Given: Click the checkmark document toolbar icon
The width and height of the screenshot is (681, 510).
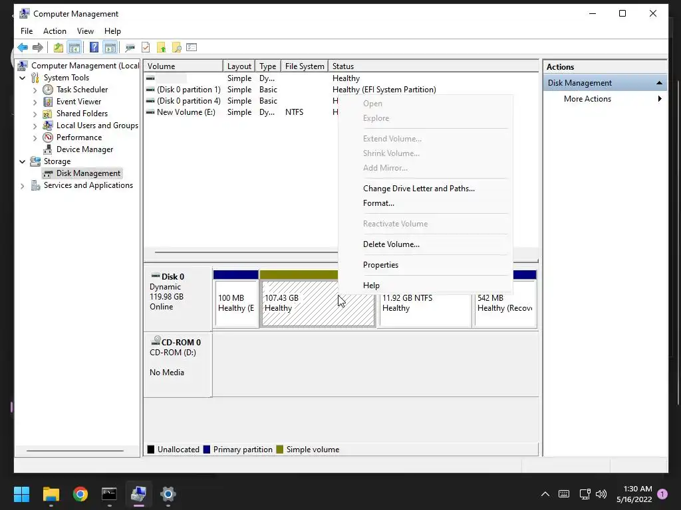Looking at the screenshot, I should pyautogui.click(x=146, y=47).
